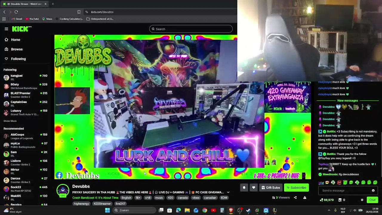Click Devubbs live avatar

63,191
